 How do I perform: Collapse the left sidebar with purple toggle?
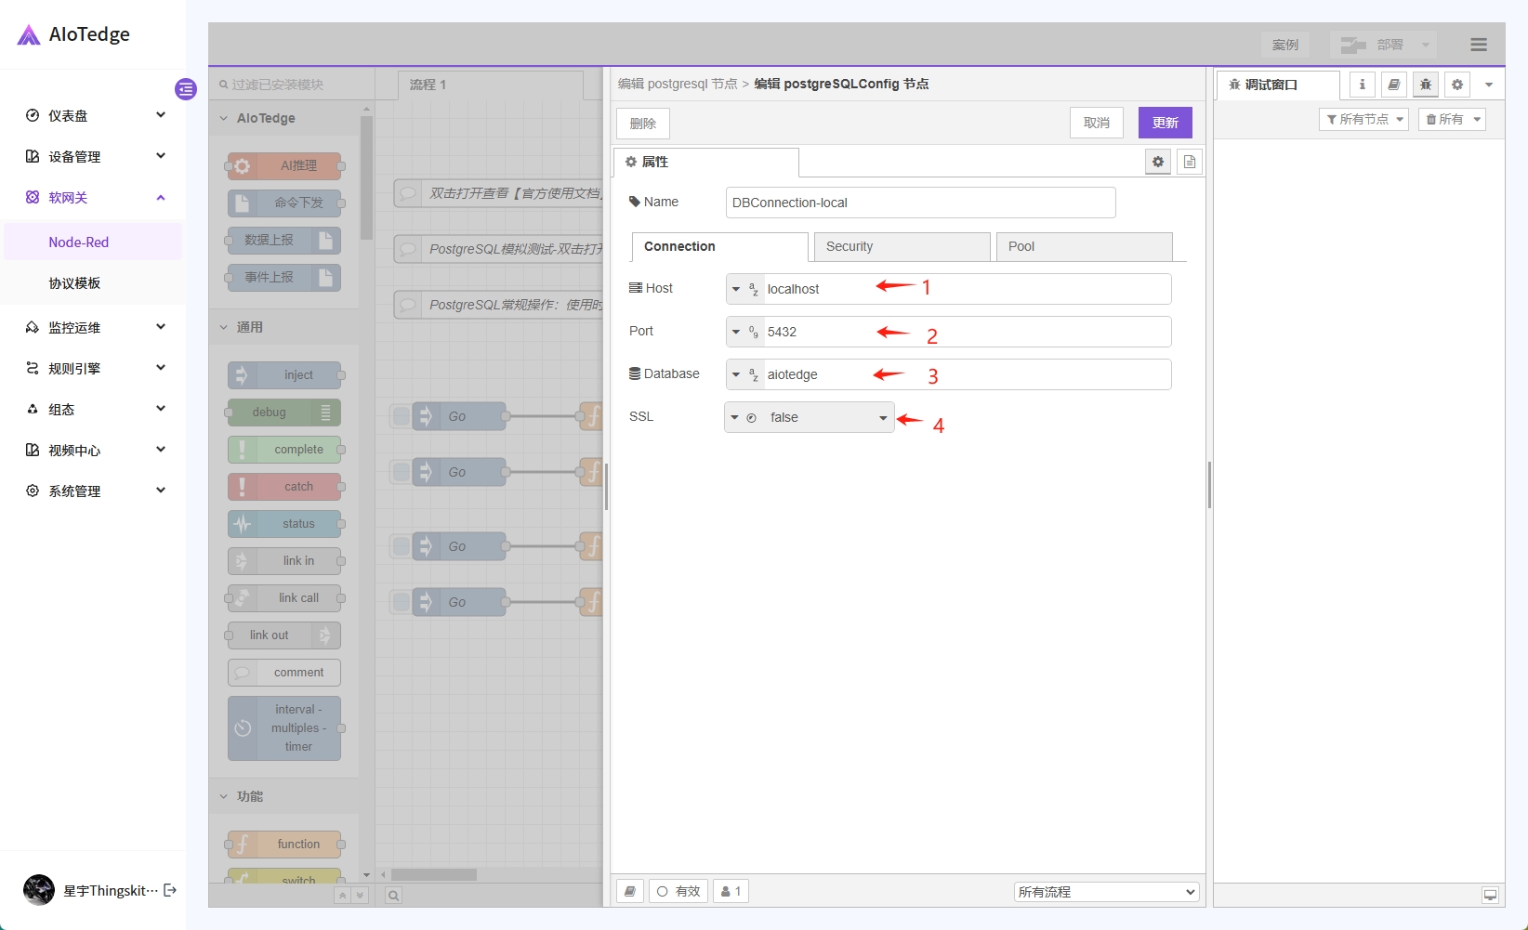point(186,89)
